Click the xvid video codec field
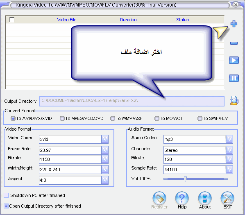Image resolution: width=245 pixels, height=215 pixels. (70, 139)
